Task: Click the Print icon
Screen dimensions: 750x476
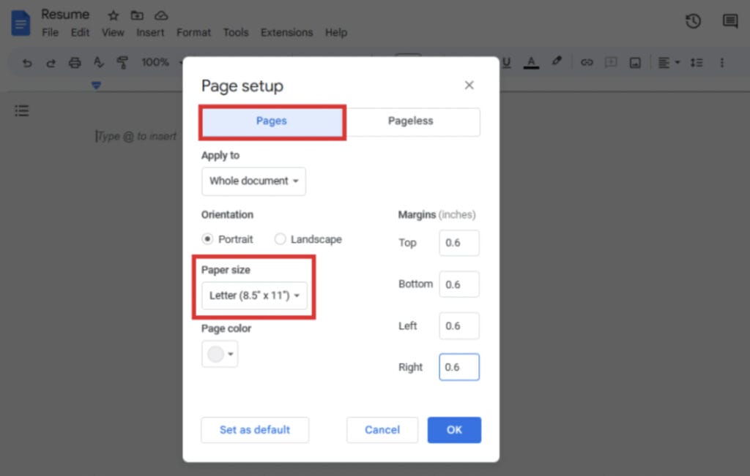Action: (74, 62)
